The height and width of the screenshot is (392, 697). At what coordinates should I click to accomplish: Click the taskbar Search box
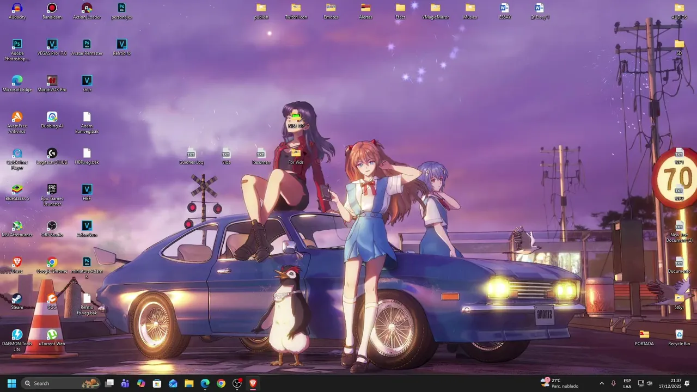coord(61,383)
